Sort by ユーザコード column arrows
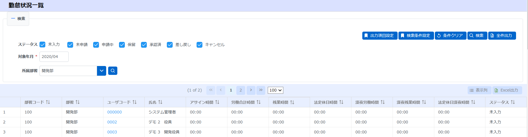This screenshot has width=528, height=137. 135,102
